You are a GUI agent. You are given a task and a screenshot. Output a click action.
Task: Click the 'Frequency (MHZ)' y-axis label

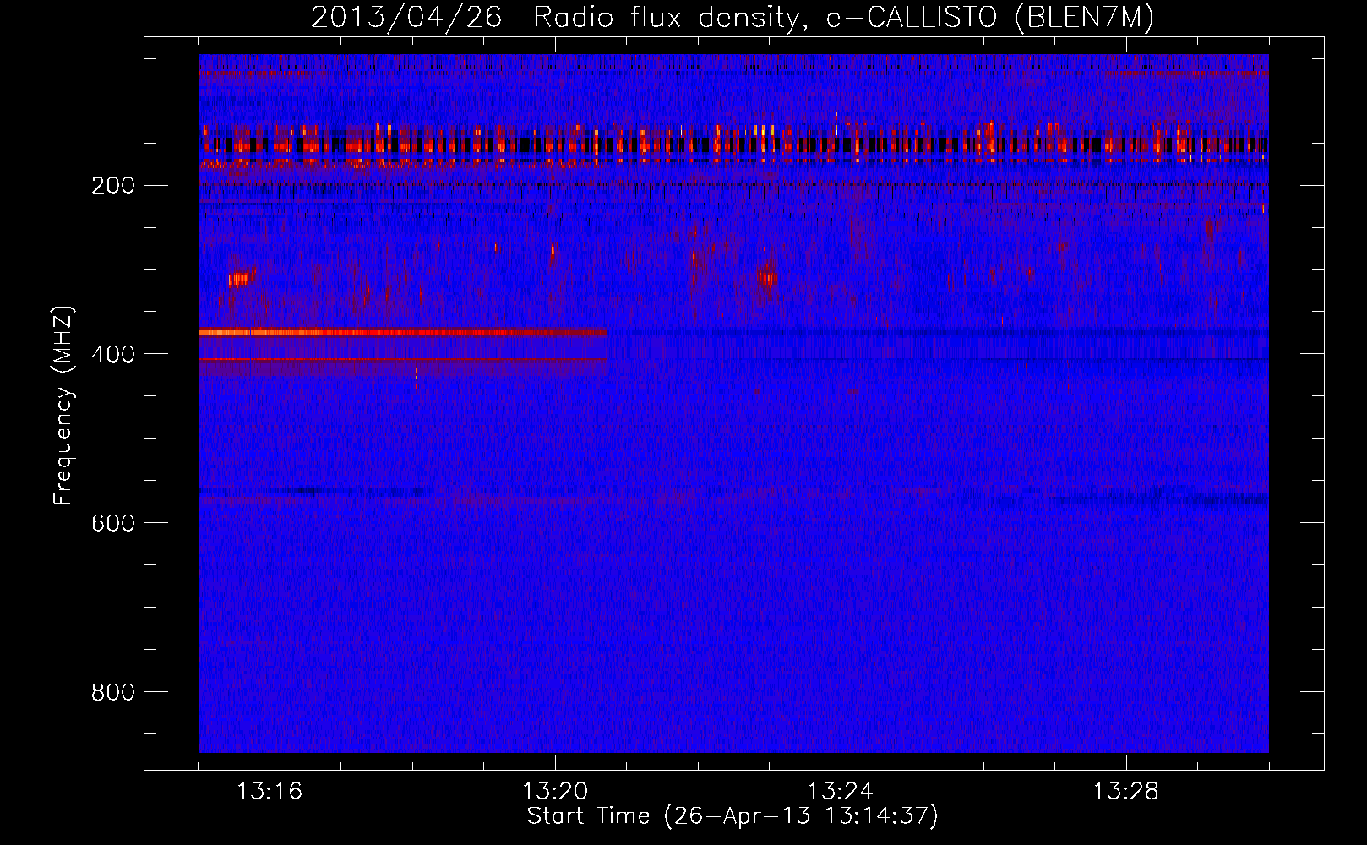click(63, 406)
